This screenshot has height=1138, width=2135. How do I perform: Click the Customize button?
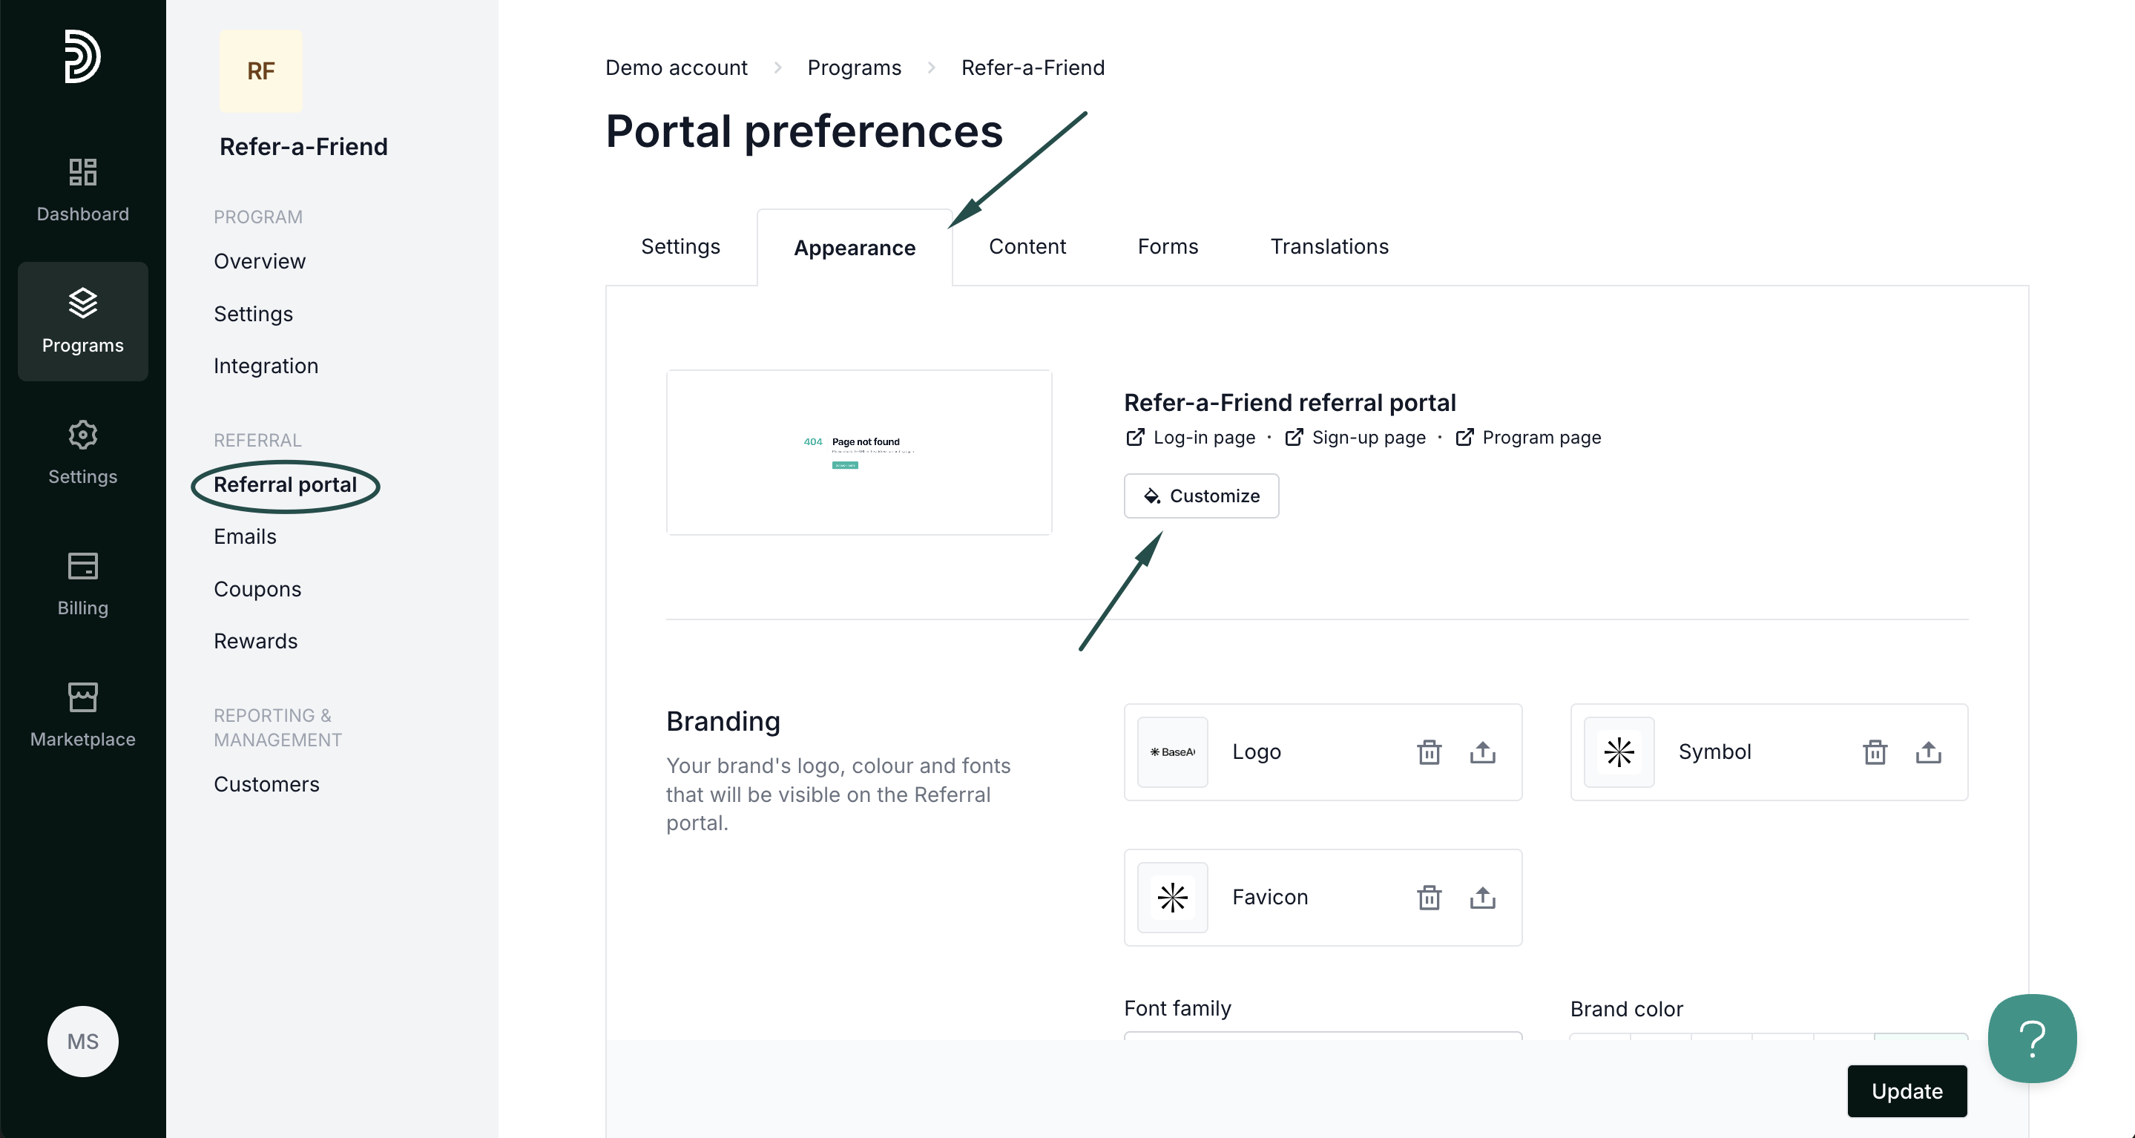(1201, 496)
